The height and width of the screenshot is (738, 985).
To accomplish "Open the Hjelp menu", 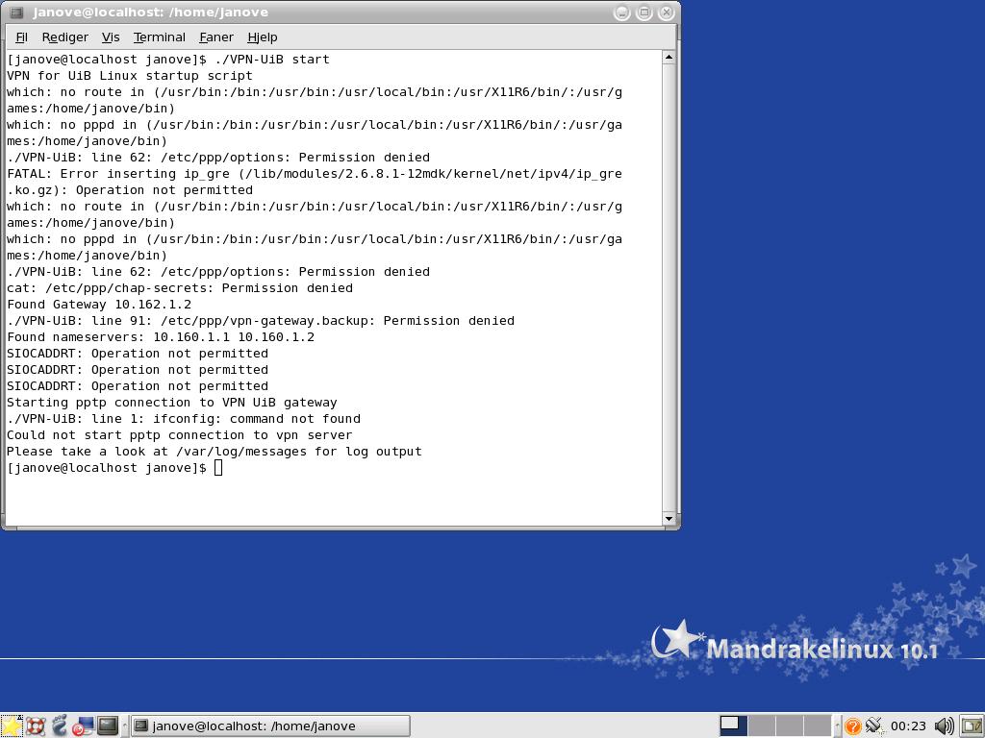I will [262, 37].
